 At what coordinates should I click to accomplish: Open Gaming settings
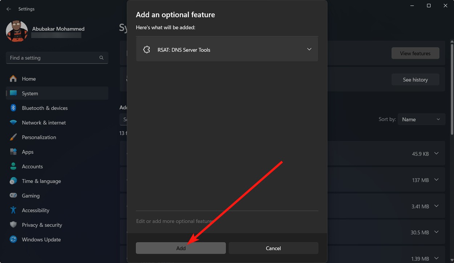[31, 195]
